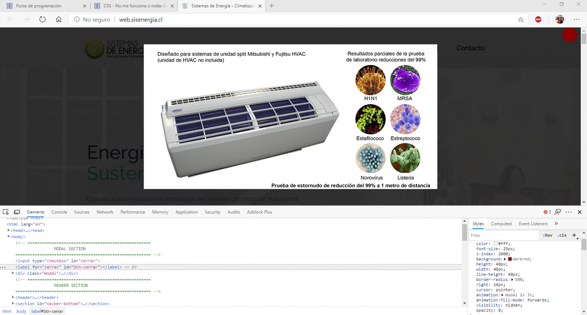Switch to the Event Listeners tab
This screenshot has height=315, width=587.
(533, 224)
